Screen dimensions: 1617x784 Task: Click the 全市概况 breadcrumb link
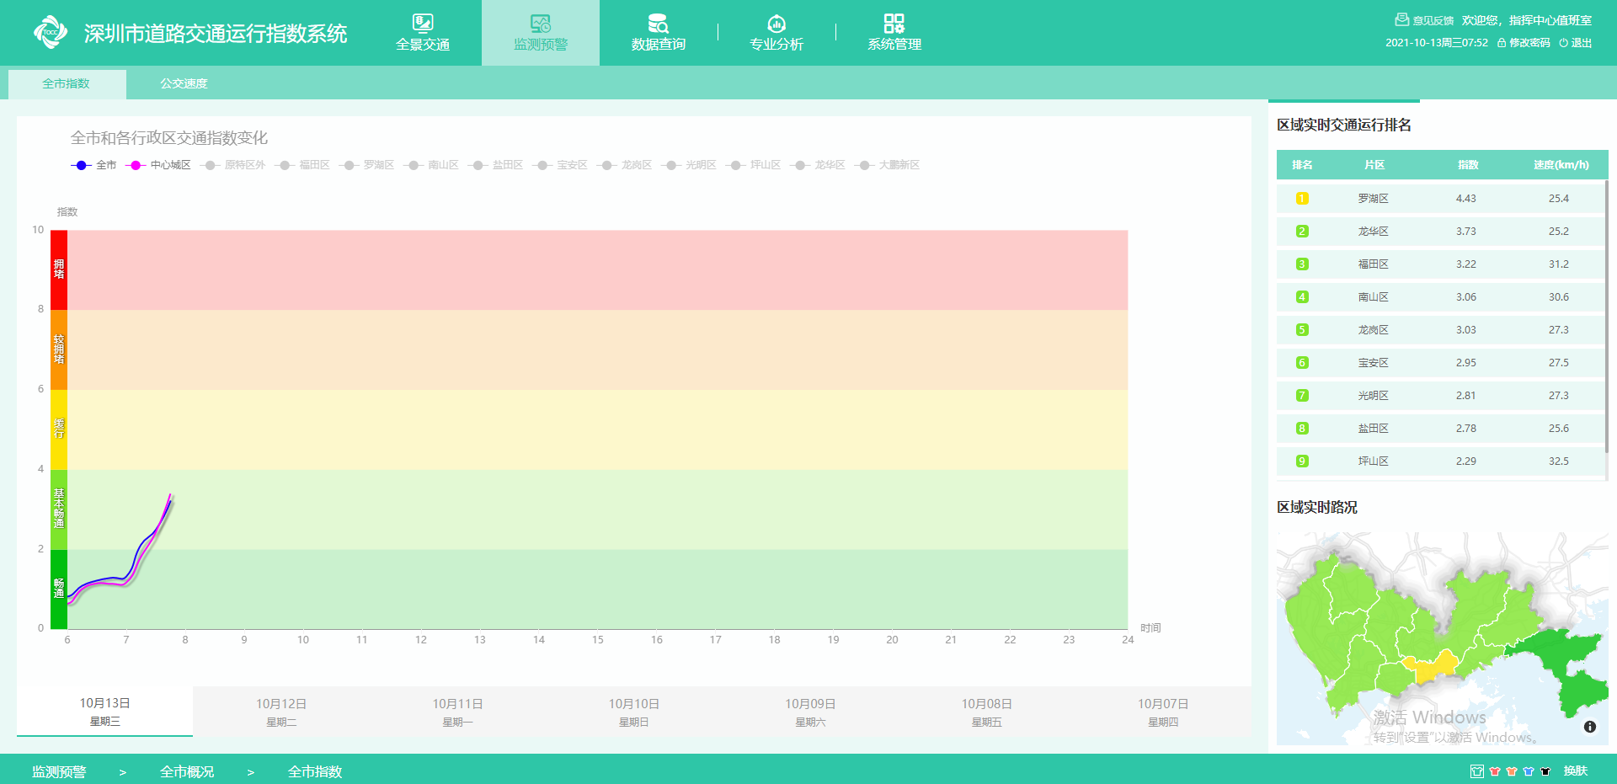pos(187,771)
